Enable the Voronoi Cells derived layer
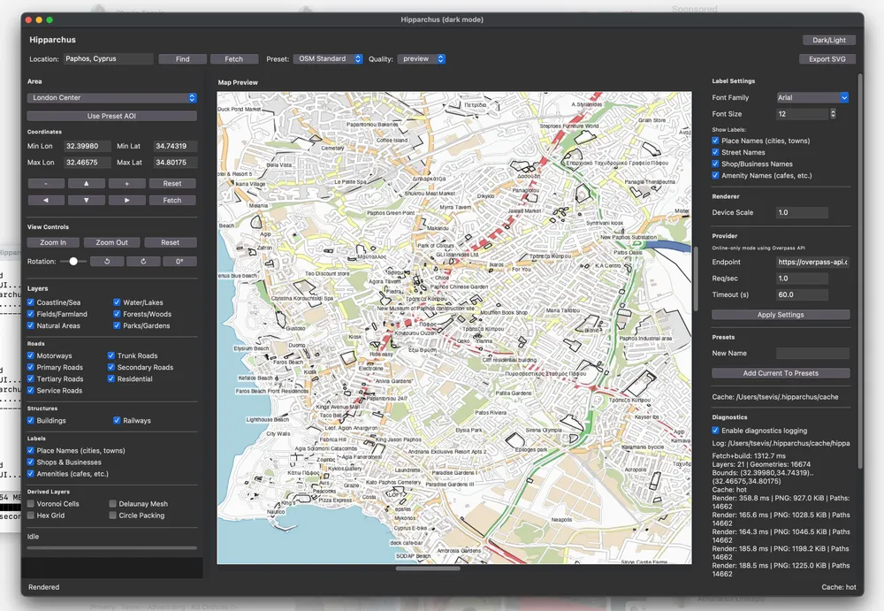Screen dimensions: 884x611 pos(32,504)
